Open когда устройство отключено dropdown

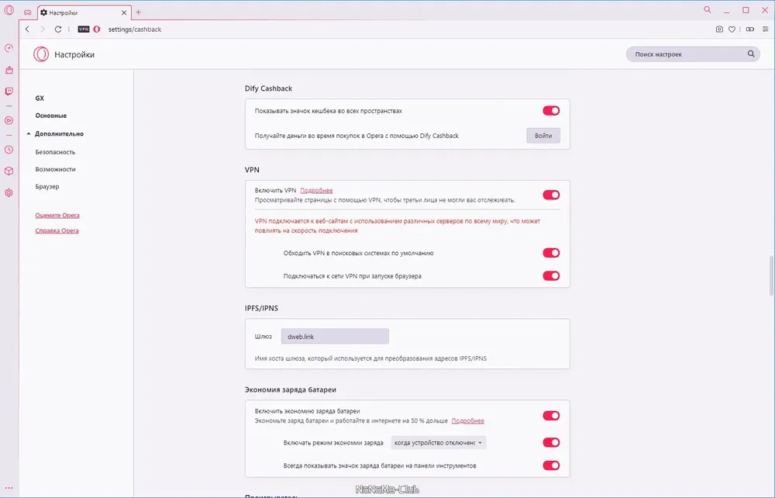point(439,443)
